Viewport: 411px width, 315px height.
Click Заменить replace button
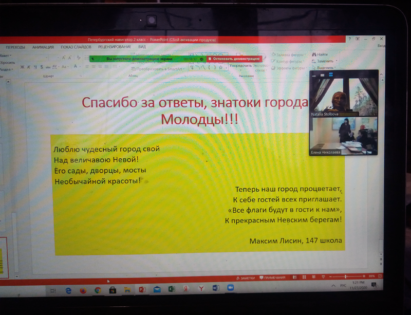[324, 61]
